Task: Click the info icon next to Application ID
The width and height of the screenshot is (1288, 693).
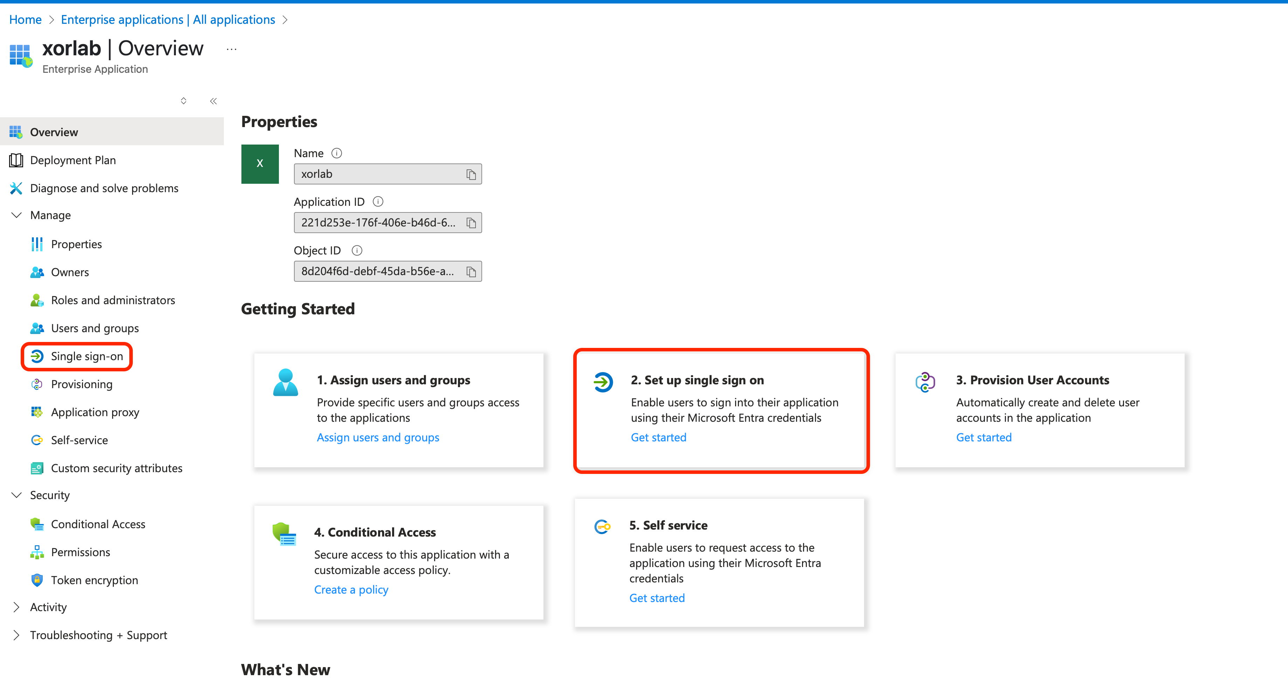Action: 378,202
